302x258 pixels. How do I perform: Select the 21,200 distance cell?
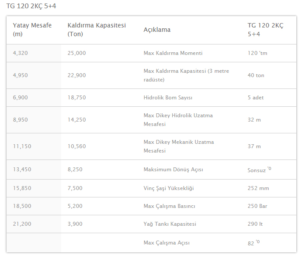point(22,224)
